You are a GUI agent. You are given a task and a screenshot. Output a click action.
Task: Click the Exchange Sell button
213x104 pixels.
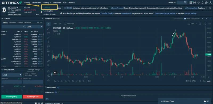pyautogui.click(x=33, y=97)
